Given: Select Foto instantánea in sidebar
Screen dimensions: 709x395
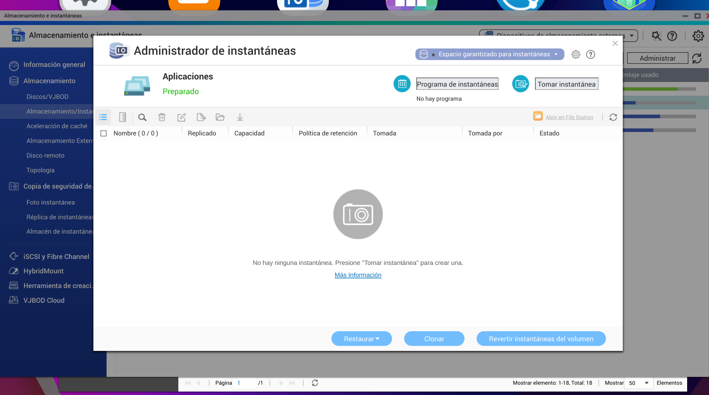Looking at the screenshot, I should point(51,202).
